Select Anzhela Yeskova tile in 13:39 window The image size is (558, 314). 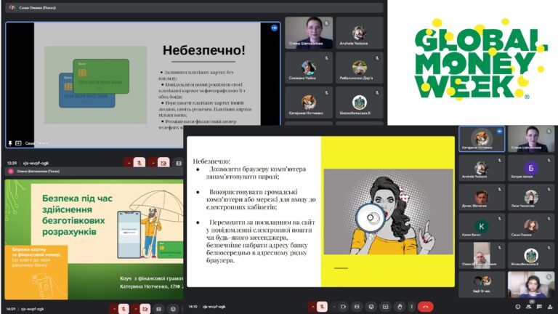click(x=360, y=33)
